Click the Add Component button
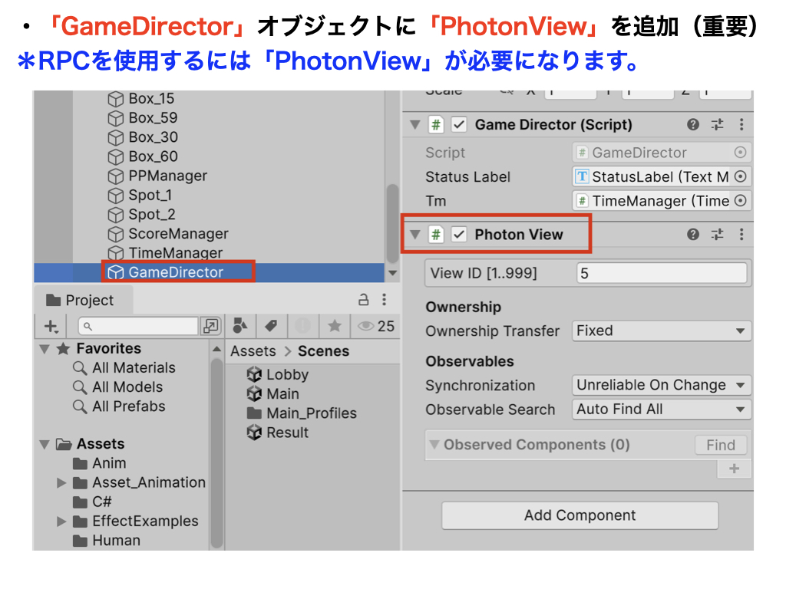Screen dimensions: 786x589 point(580,515)
